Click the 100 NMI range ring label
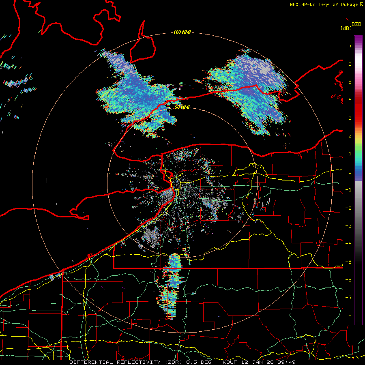365x365 pixels. (x=182, y=32)
